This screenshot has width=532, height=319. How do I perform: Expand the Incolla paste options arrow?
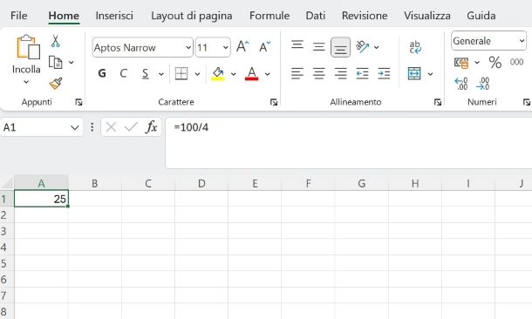[26, 82]
